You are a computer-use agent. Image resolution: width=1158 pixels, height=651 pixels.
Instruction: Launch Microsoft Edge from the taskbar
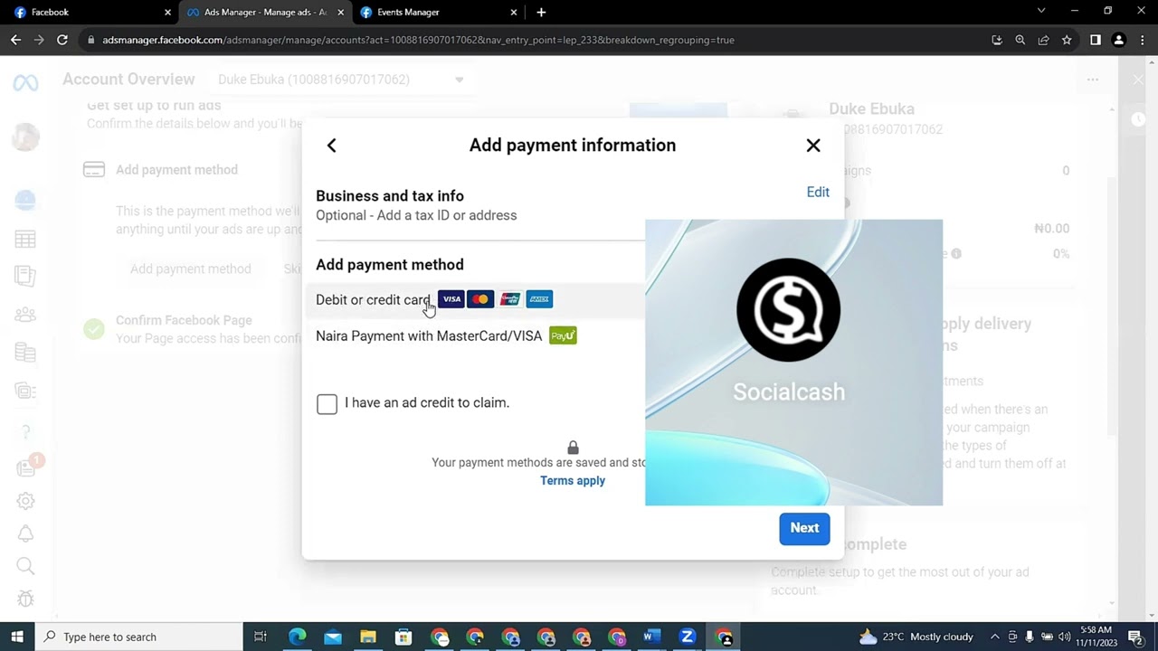pos(297,637)
